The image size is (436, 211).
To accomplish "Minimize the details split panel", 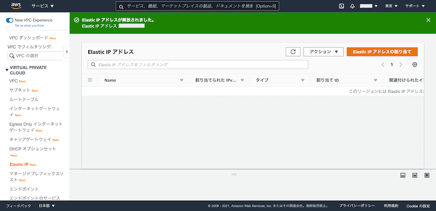I will [402, 175].
